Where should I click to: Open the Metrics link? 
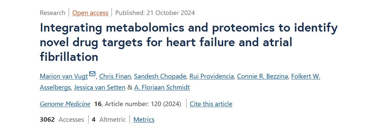tap(144, 120)
